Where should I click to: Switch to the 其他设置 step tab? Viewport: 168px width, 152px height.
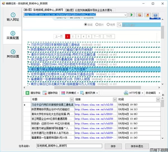coord(13,54)
